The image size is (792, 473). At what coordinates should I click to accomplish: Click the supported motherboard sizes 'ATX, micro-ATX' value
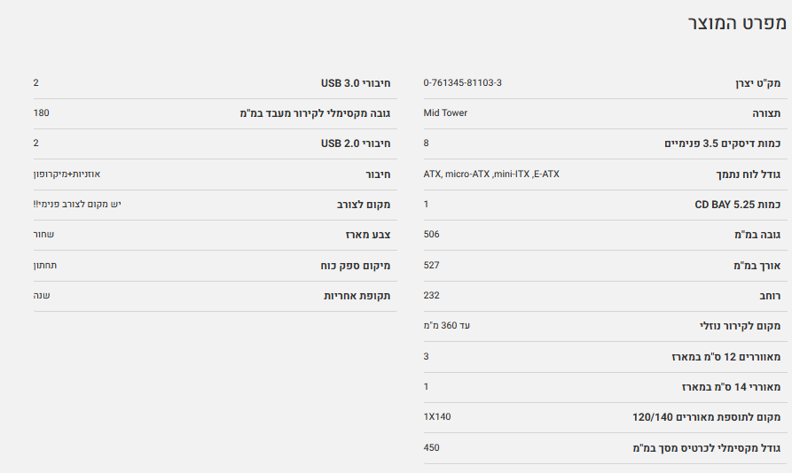coord(491,174)
